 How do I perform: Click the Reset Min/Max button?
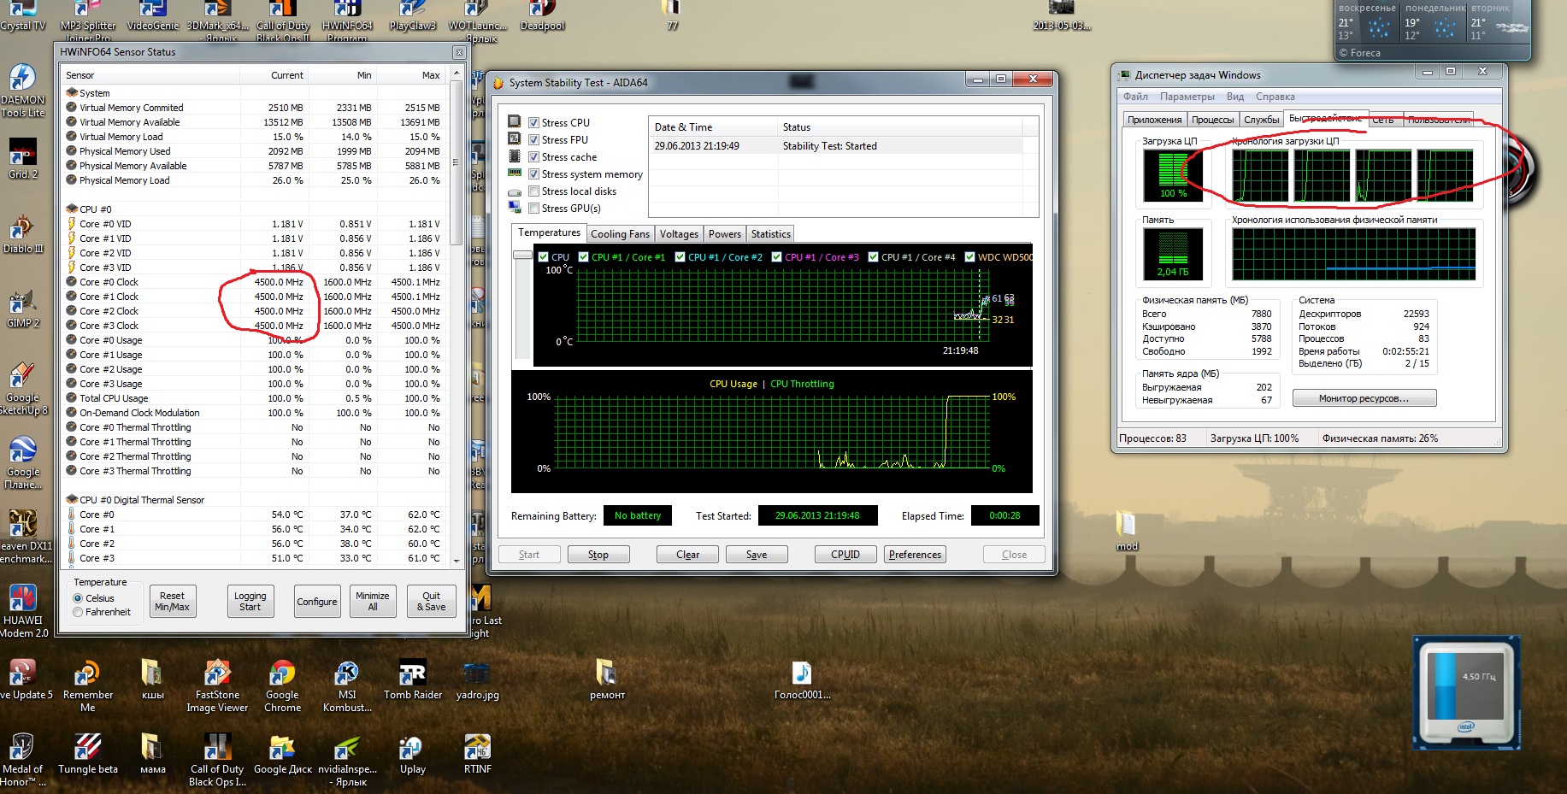click(x=172, y=602)
